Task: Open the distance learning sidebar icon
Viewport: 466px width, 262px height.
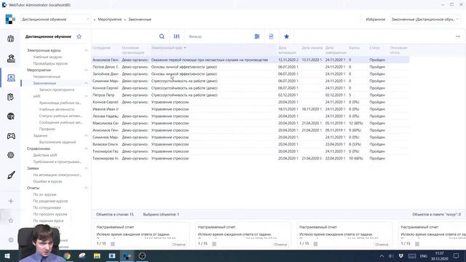Action: point(11,78)
